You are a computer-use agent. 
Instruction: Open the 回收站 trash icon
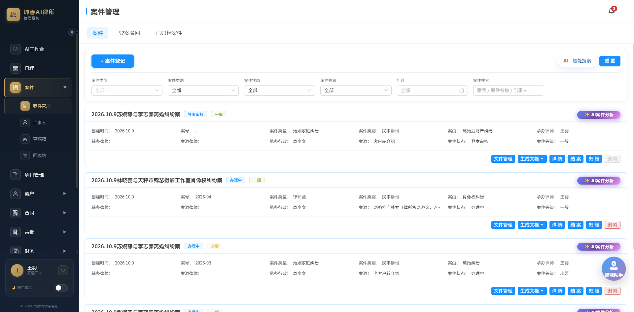pos(25,156)
